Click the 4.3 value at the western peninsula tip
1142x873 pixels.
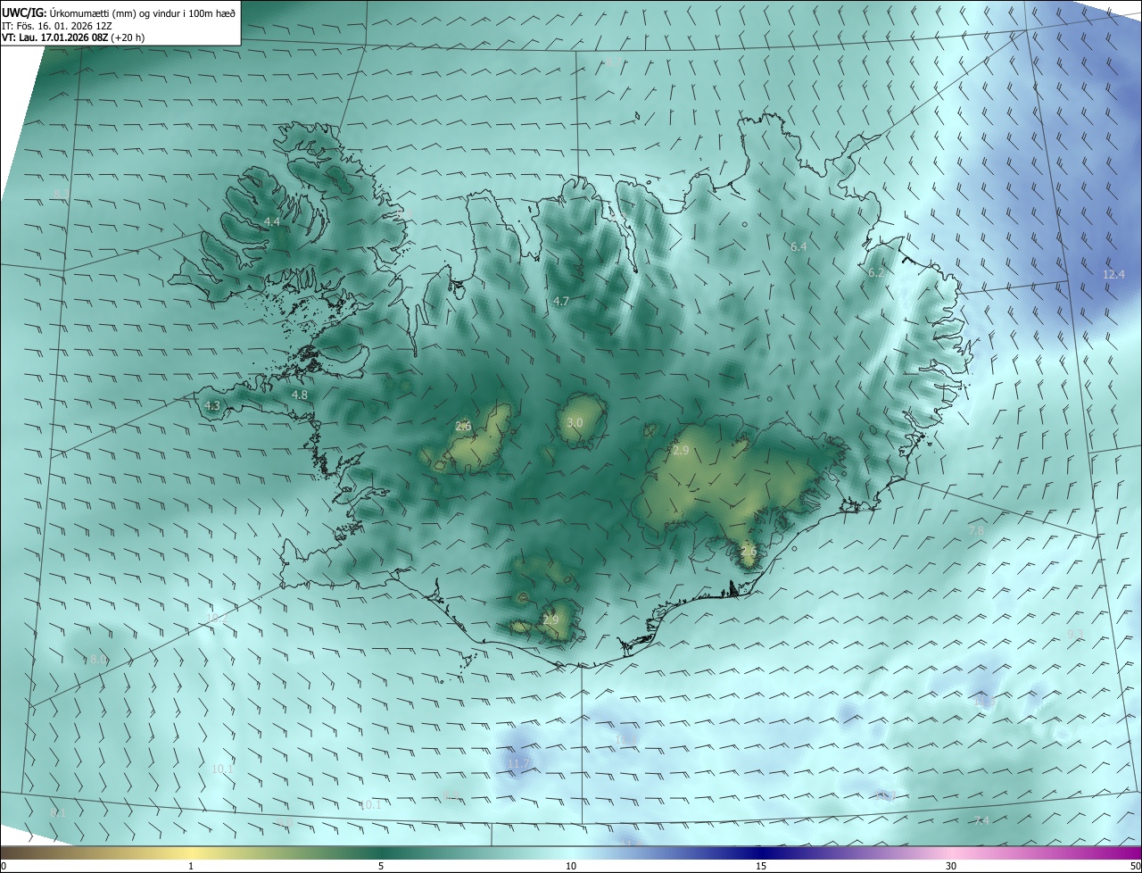point(212,405)
